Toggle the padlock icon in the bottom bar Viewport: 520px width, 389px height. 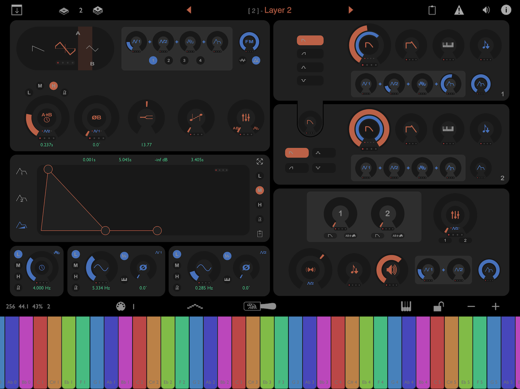coord(439,306)
